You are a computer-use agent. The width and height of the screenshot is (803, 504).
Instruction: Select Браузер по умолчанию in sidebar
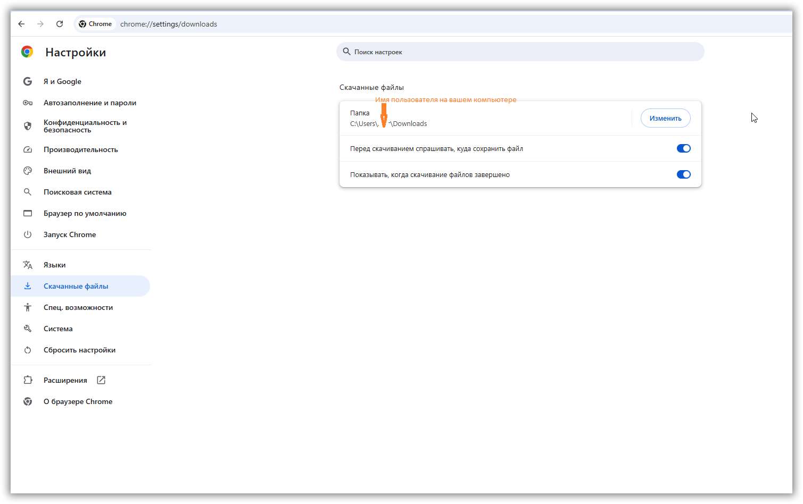pos(85,213)
